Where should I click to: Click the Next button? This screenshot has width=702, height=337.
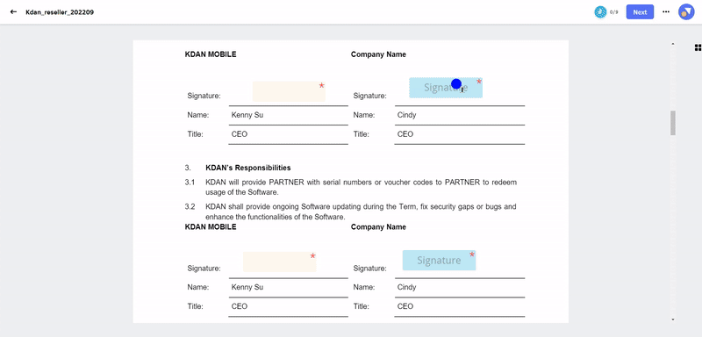[x=640, y=12]
